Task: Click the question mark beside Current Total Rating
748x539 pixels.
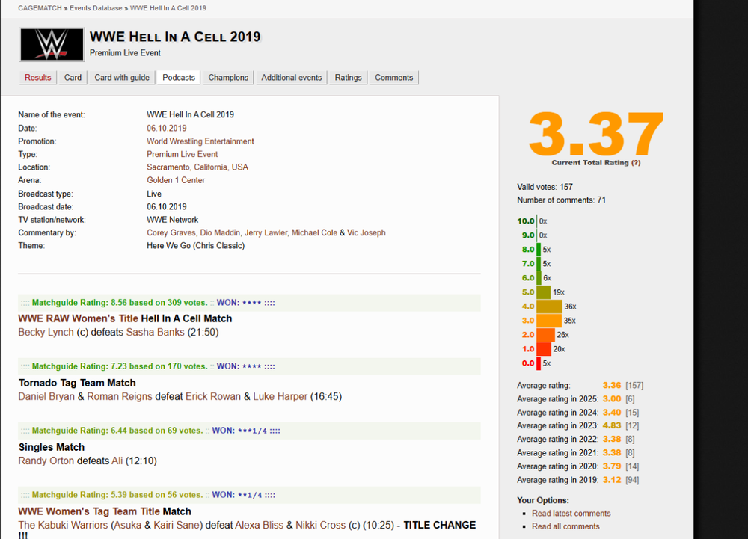Action: click(x=636, y=162)
